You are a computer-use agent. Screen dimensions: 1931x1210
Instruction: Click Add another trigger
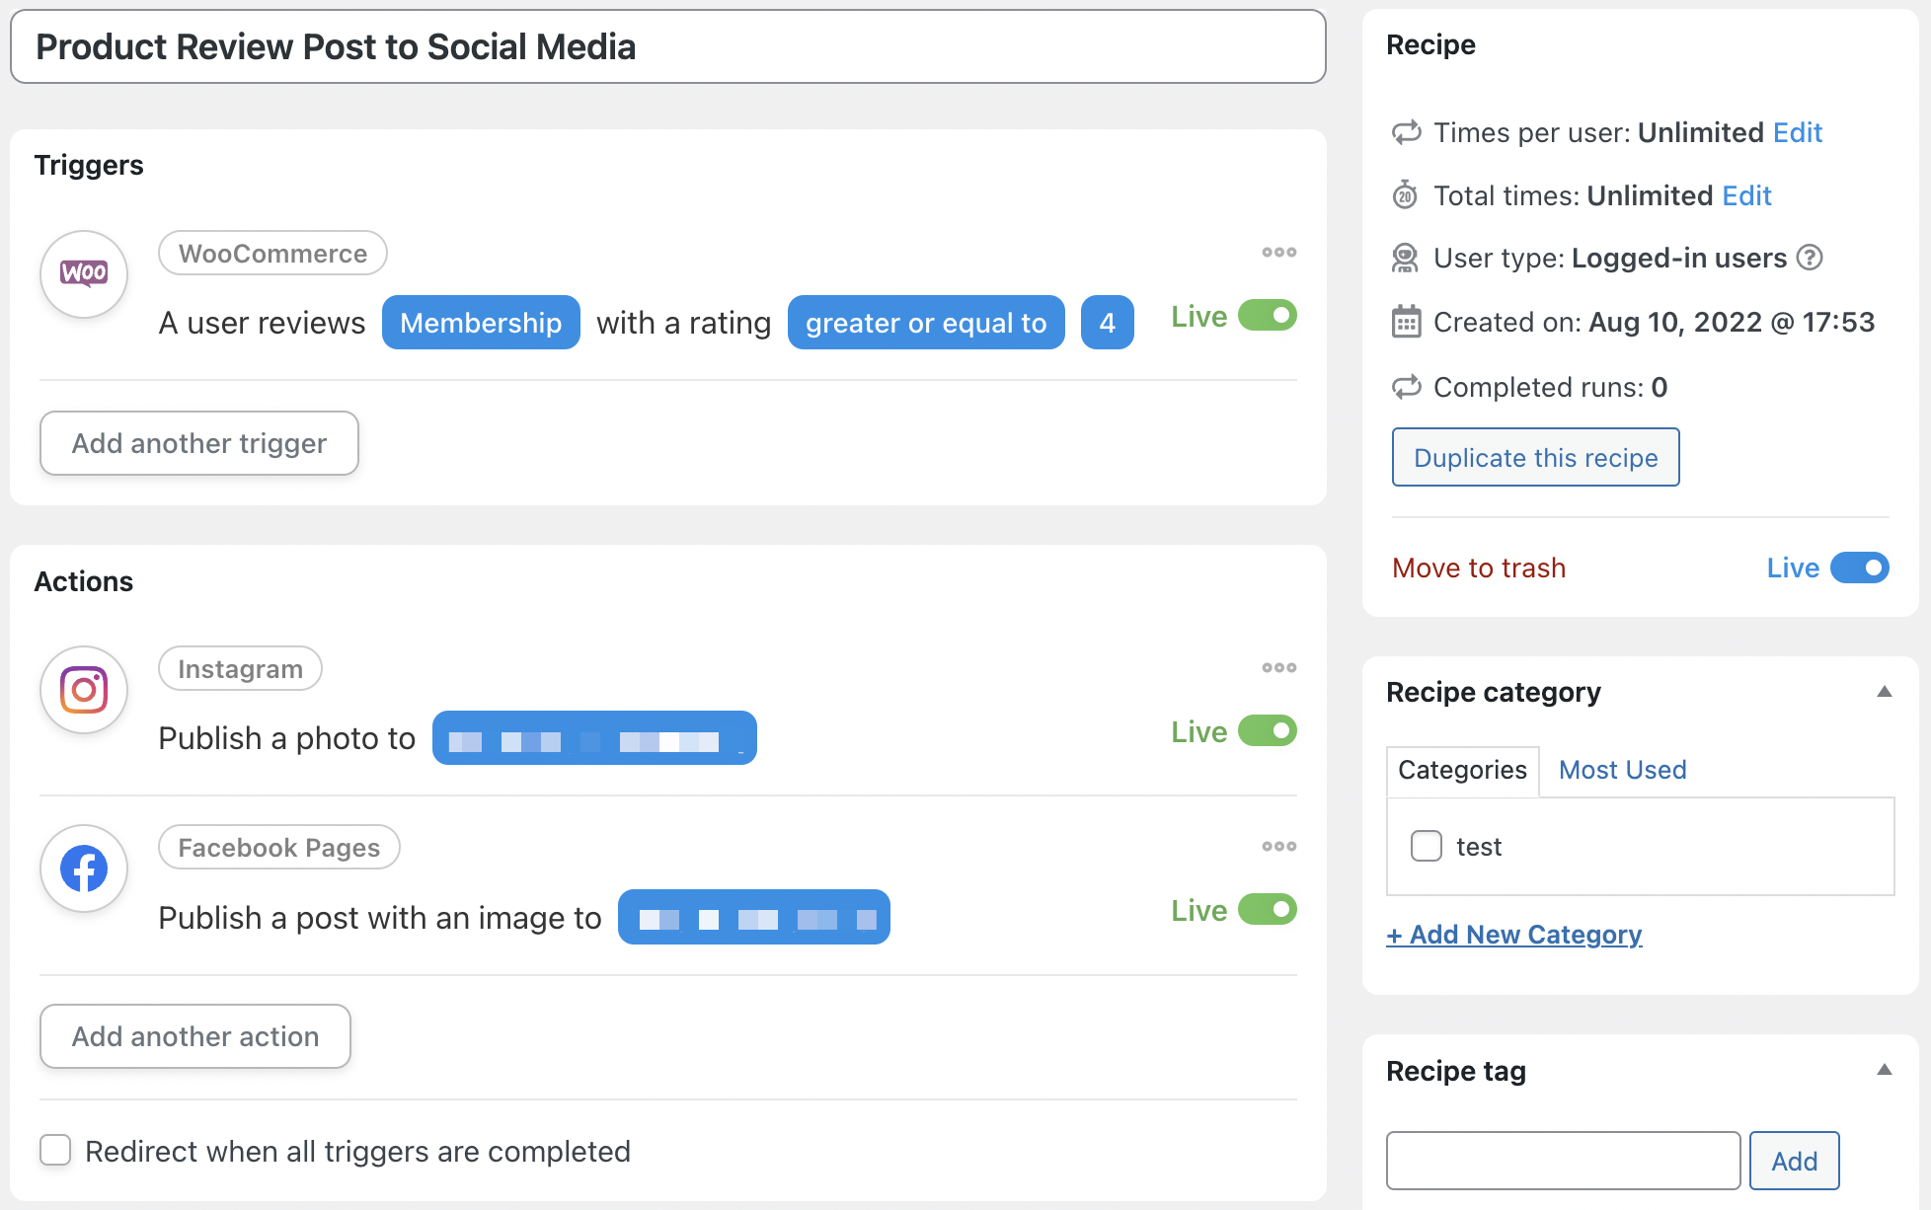(x=199, y=443)
